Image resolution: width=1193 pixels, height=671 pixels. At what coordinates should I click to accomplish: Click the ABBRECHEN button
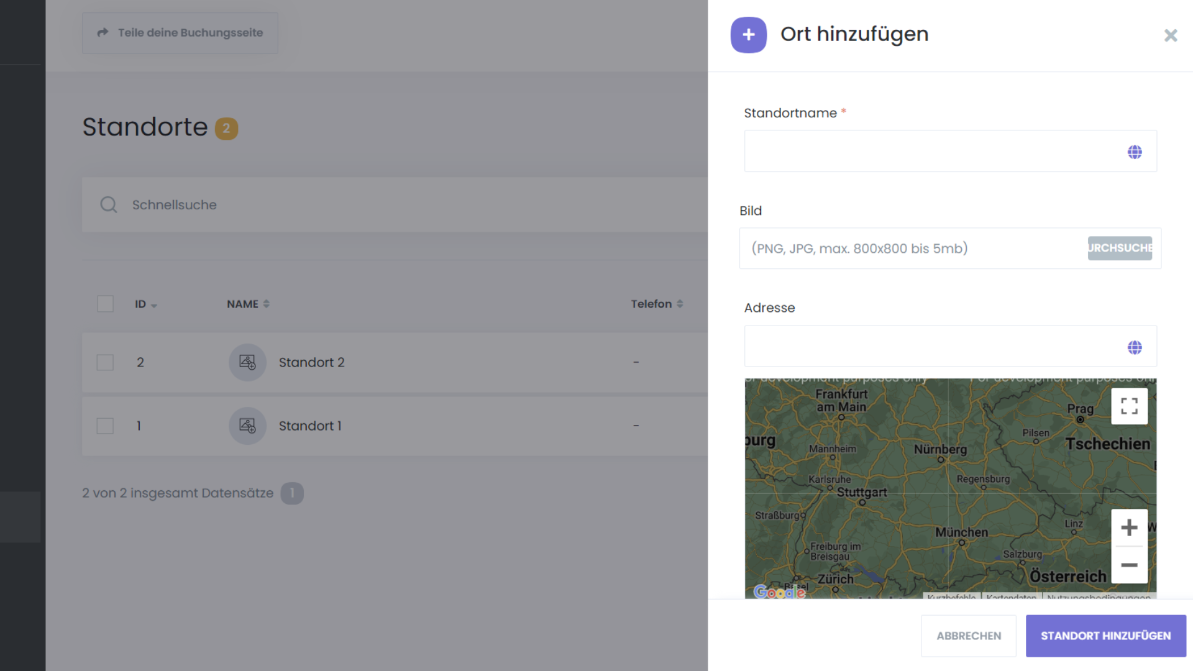click(968, 636)
